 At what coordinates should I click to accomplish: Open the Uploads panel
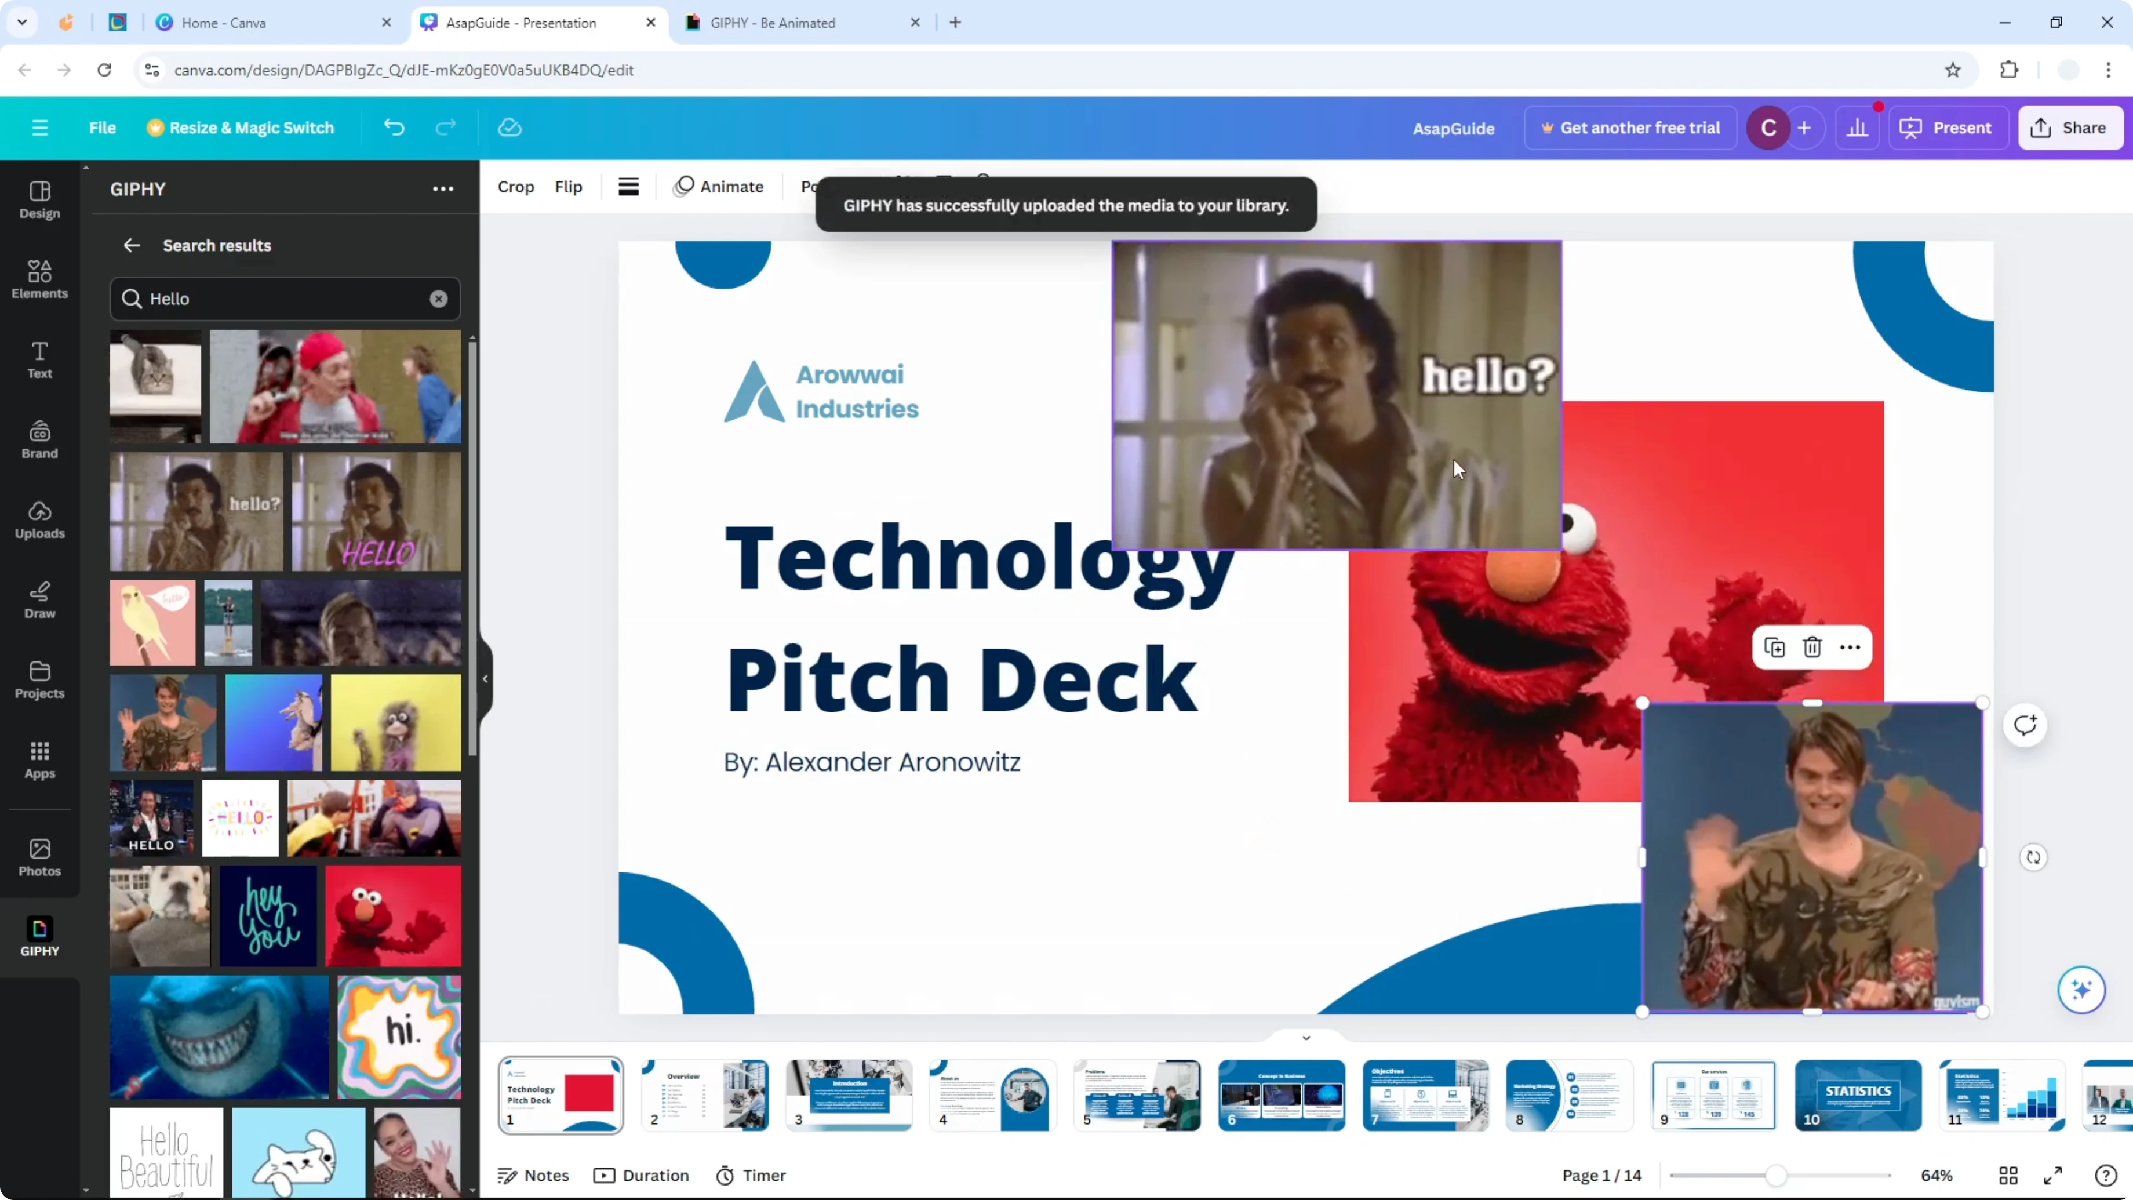pyautogui.click(x=40, y=520)
